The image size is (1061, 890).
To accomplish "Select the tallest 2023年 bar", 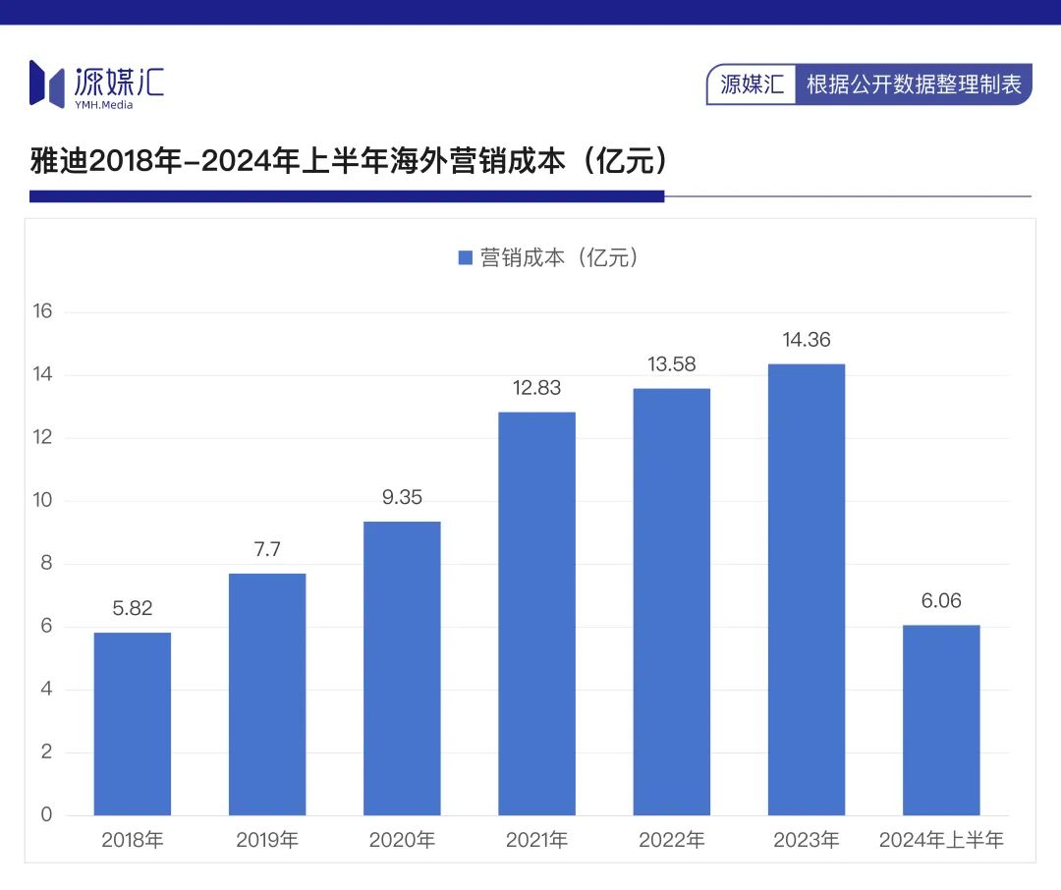I will point(806,589).
